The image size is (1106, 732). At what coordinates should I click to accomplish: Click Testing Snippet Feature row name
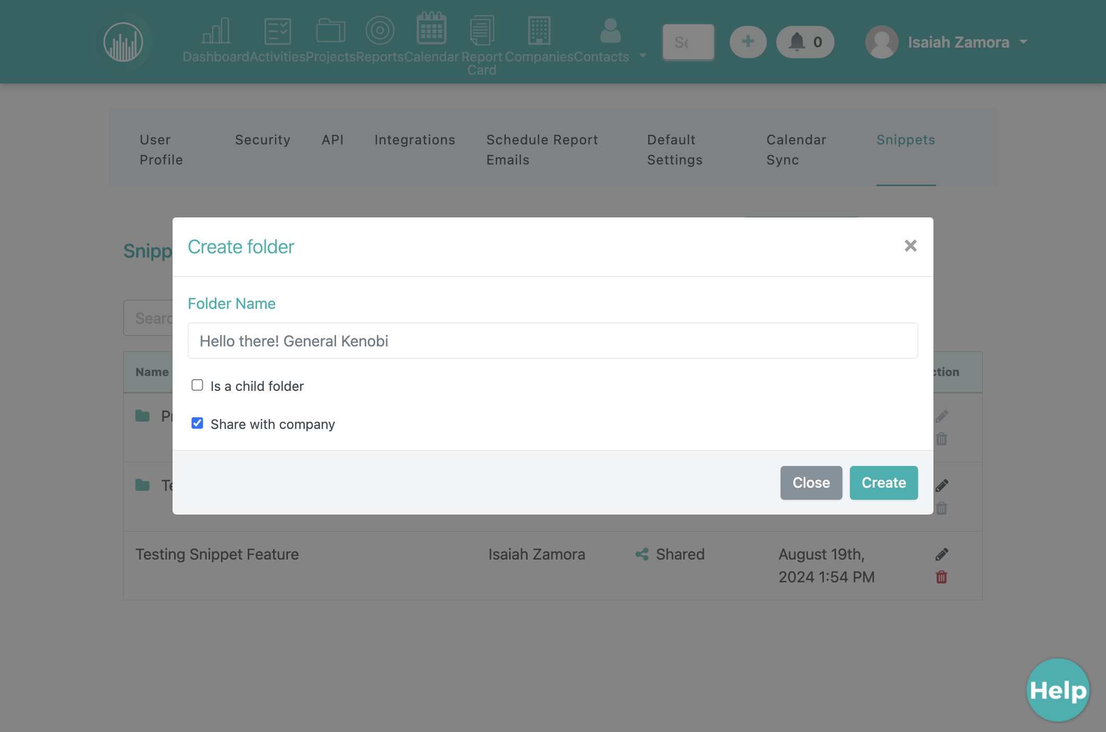tap(217, 554)
